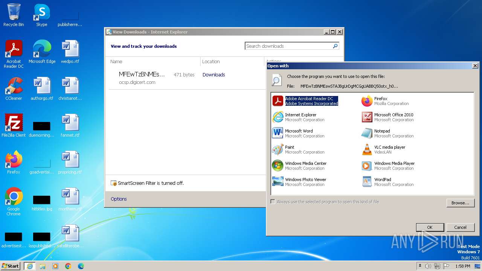Choose VLC media player in the program list
Viewport: 482px width, 271px height.
coord(383,149)
